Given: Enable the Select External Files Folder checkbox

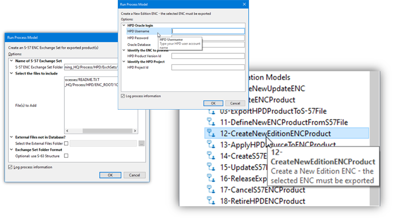Looking at the screenshot, I should click(x=66, y=144).
